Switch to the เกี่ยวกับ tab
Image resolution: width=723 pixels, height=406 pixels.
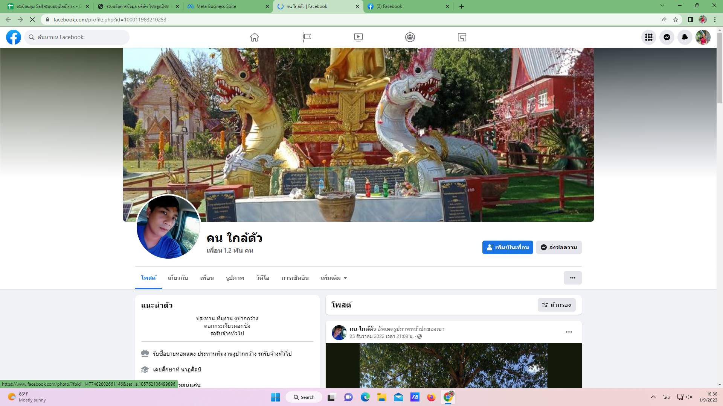(178, 278)
